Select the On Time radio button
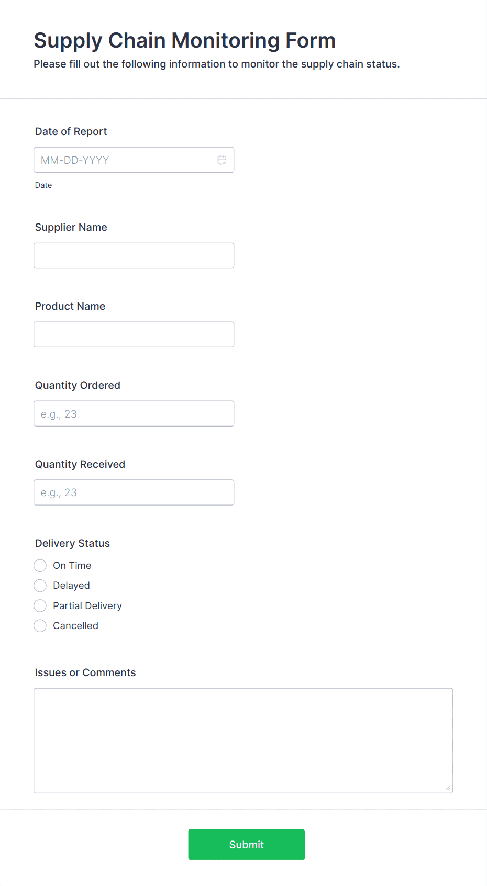The height and width of the screenshot is (886, 487). (40, 566)
